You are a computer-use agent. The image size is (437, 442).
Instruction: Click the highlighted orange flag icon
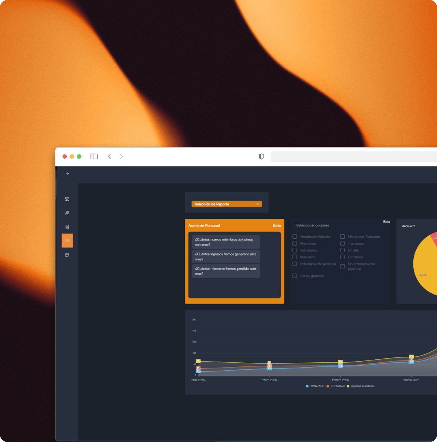point(67,241)
